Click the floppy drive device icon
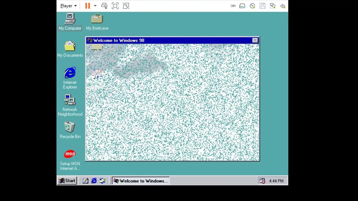The height and width of the screenshot is (201, 358). click(262, 6)
